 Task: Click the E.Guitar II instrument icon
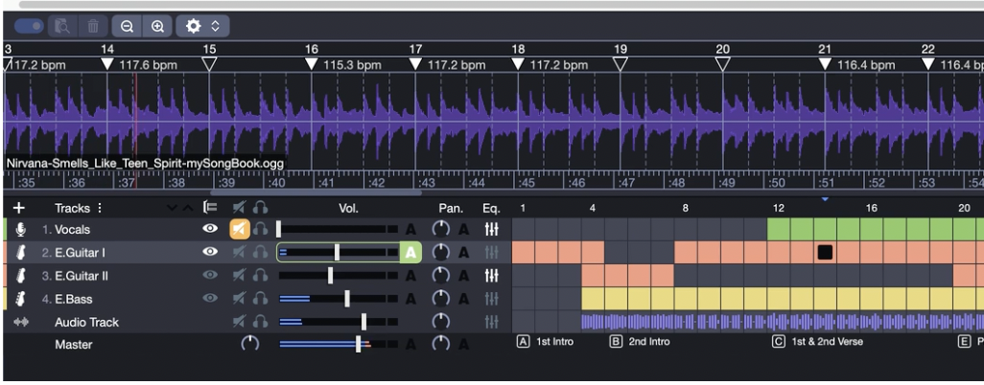21,276
